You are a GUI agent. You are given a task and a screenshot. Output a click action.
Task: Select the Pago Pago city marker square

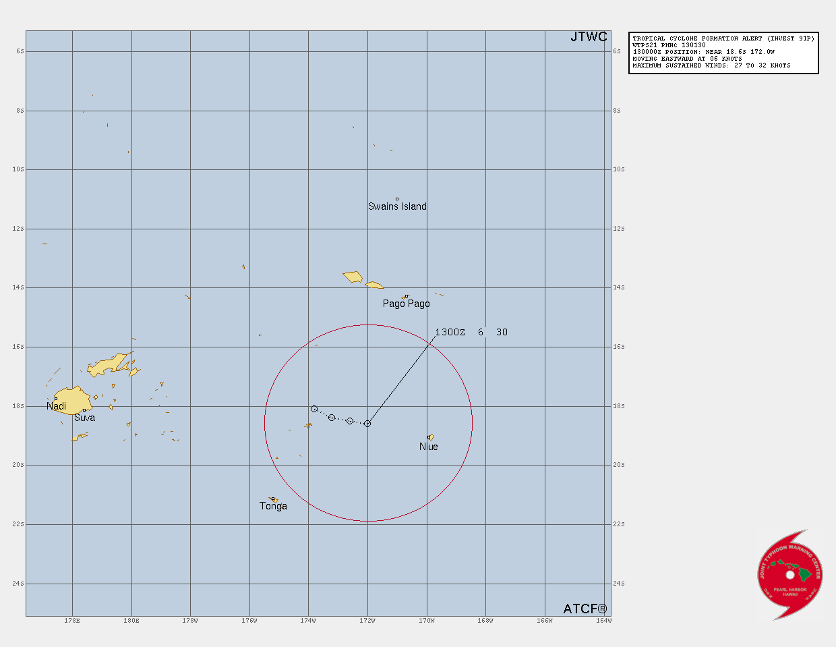pyautogui.click(x=406, y=296)
